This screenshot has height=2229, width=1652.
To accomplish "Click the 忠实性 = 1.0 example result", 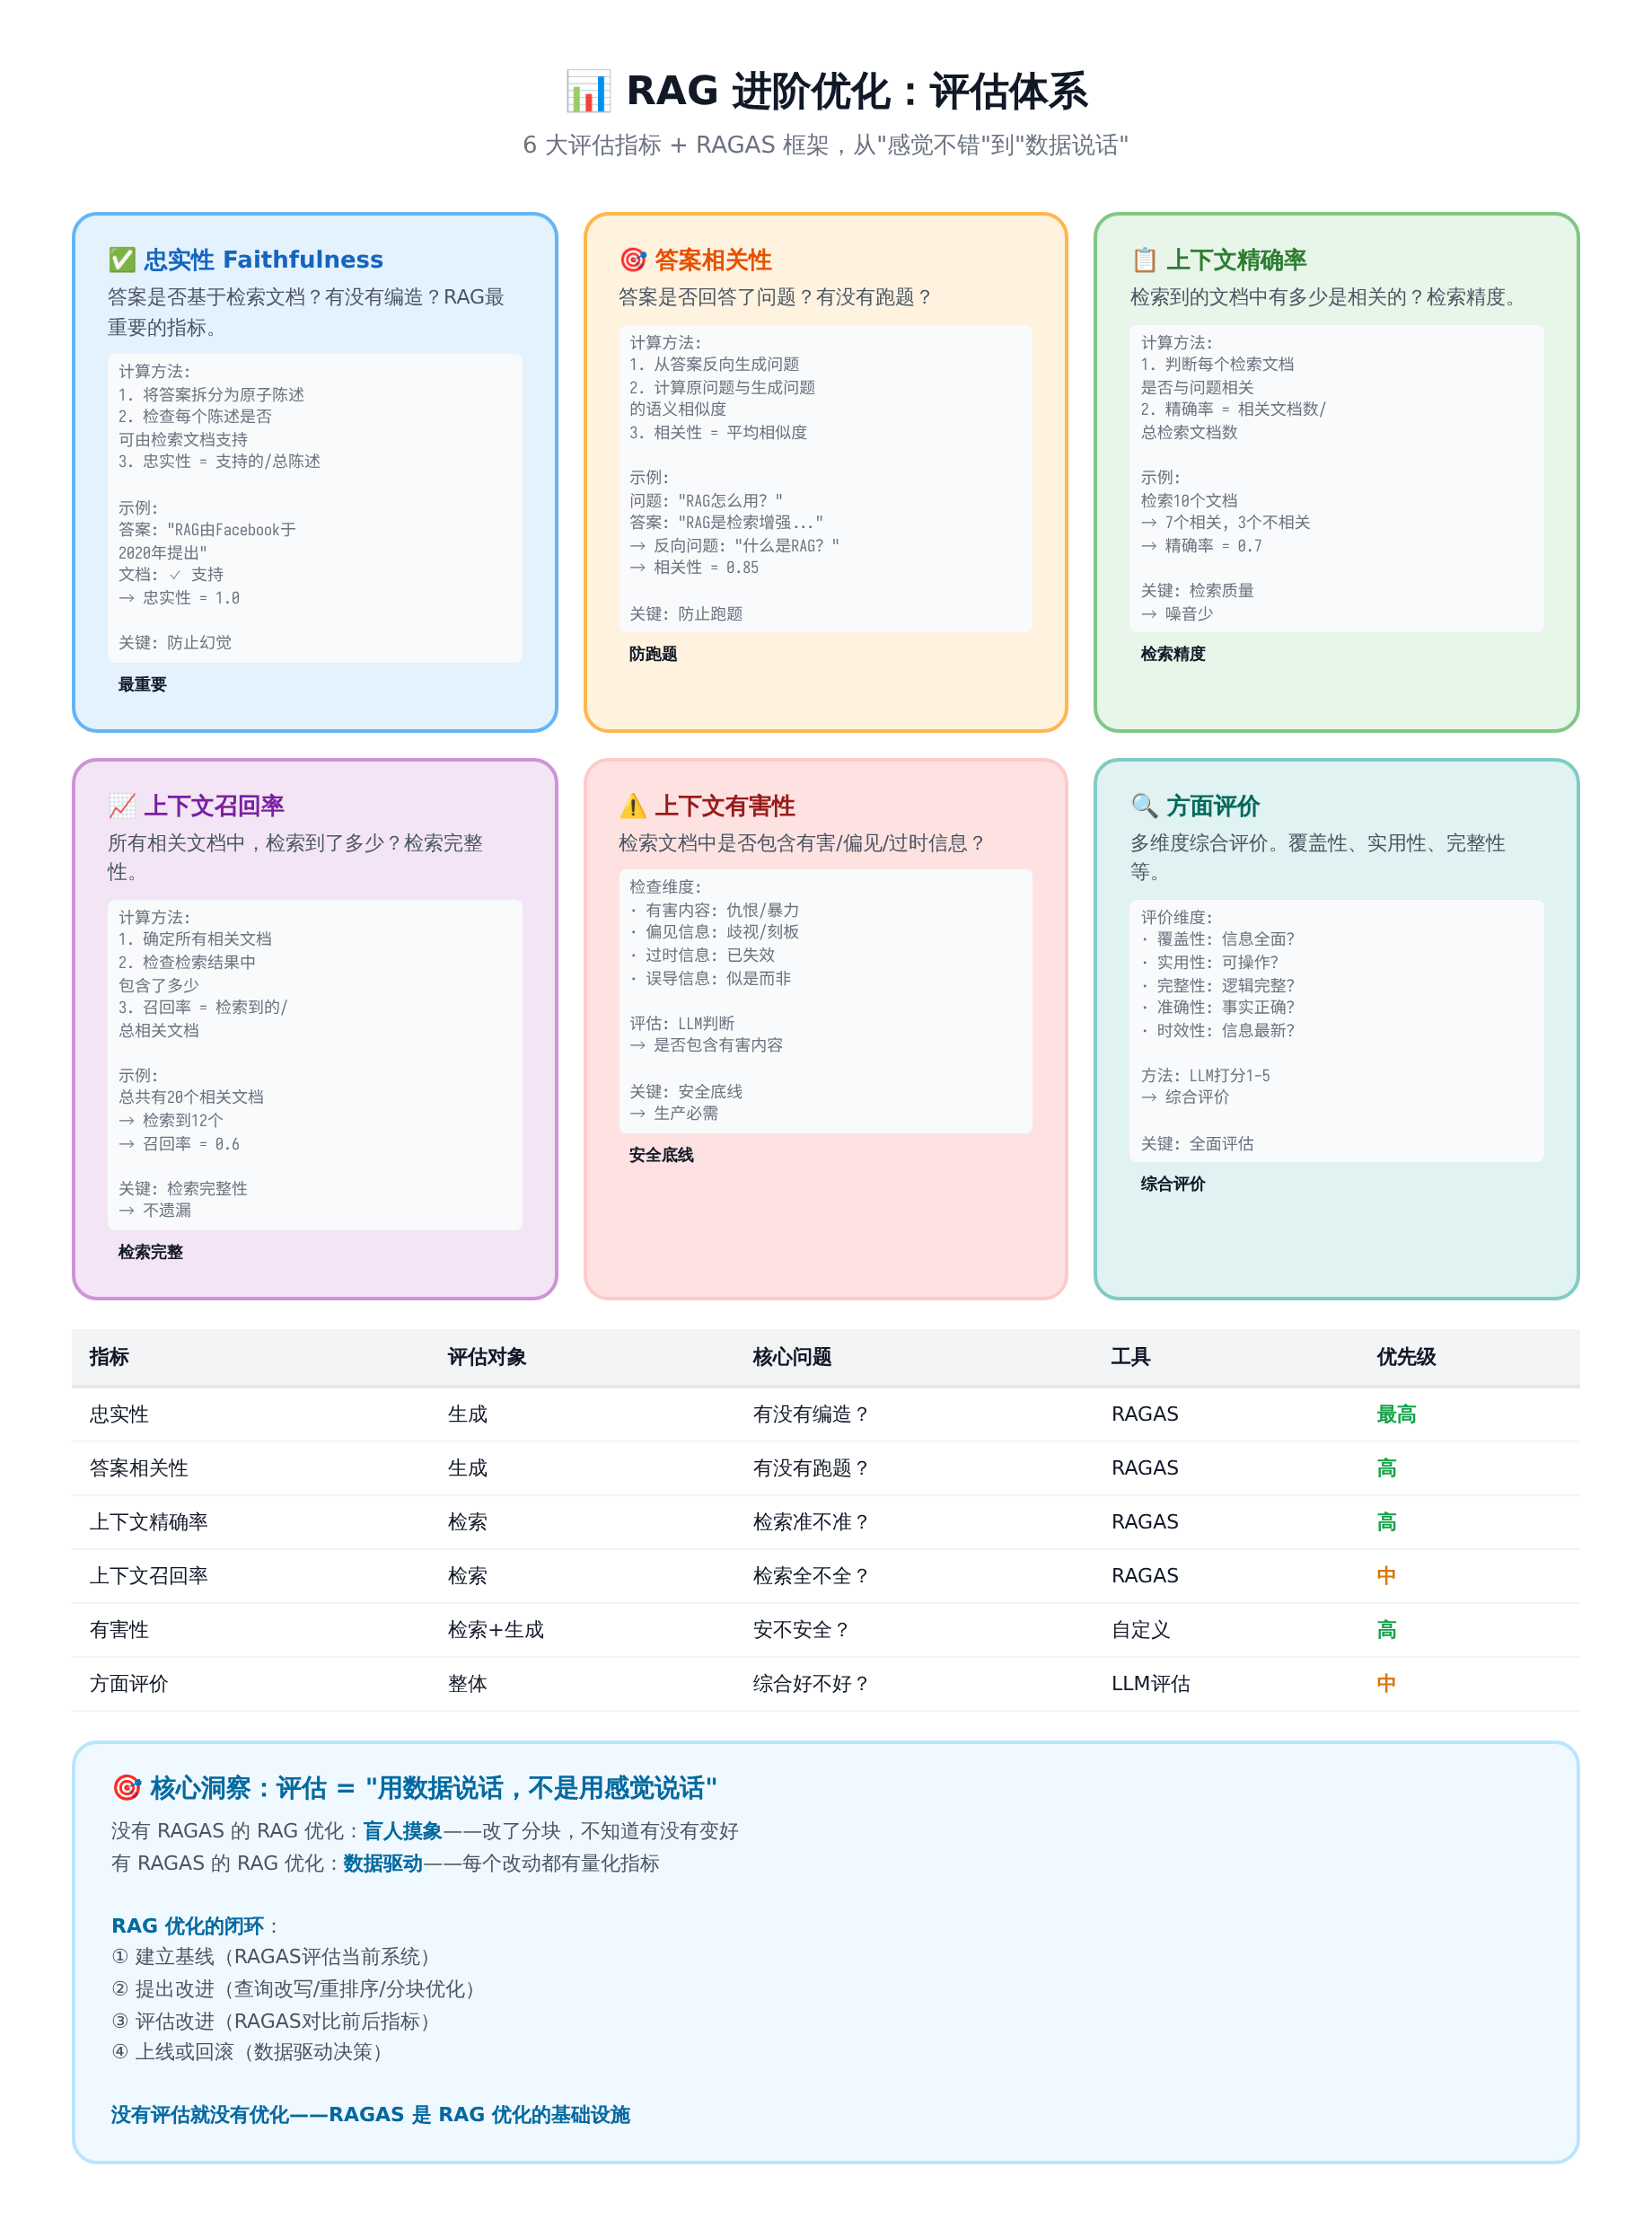I will pyautogui.click(x=179, y=598).
